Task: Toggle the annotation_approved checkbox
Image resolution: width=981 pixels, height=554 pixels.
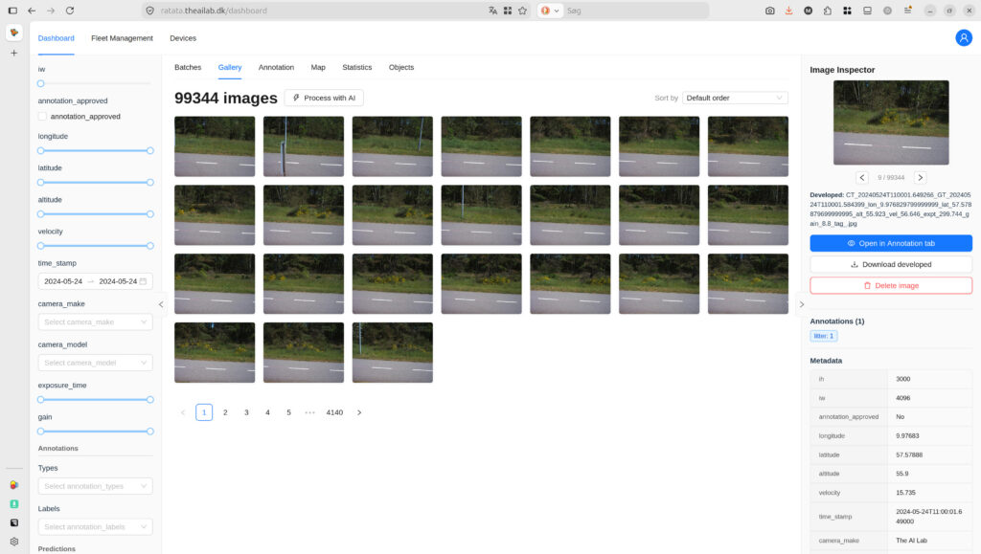Action: [x=42, y=116]
